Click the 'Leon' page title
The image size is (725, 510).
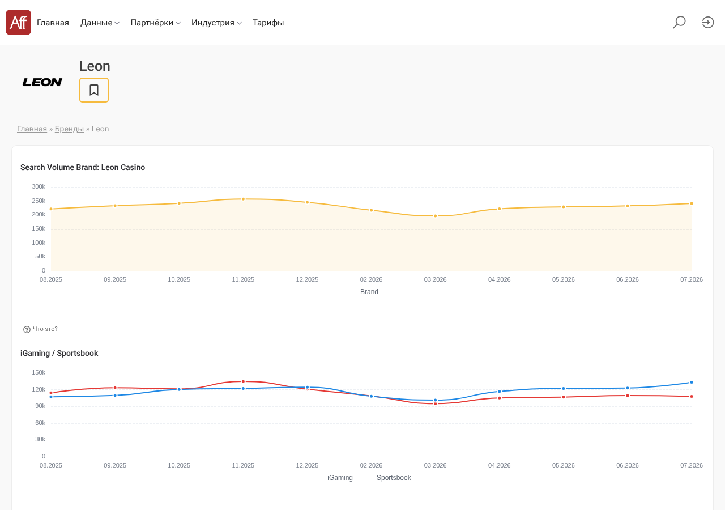pos(95,66)
